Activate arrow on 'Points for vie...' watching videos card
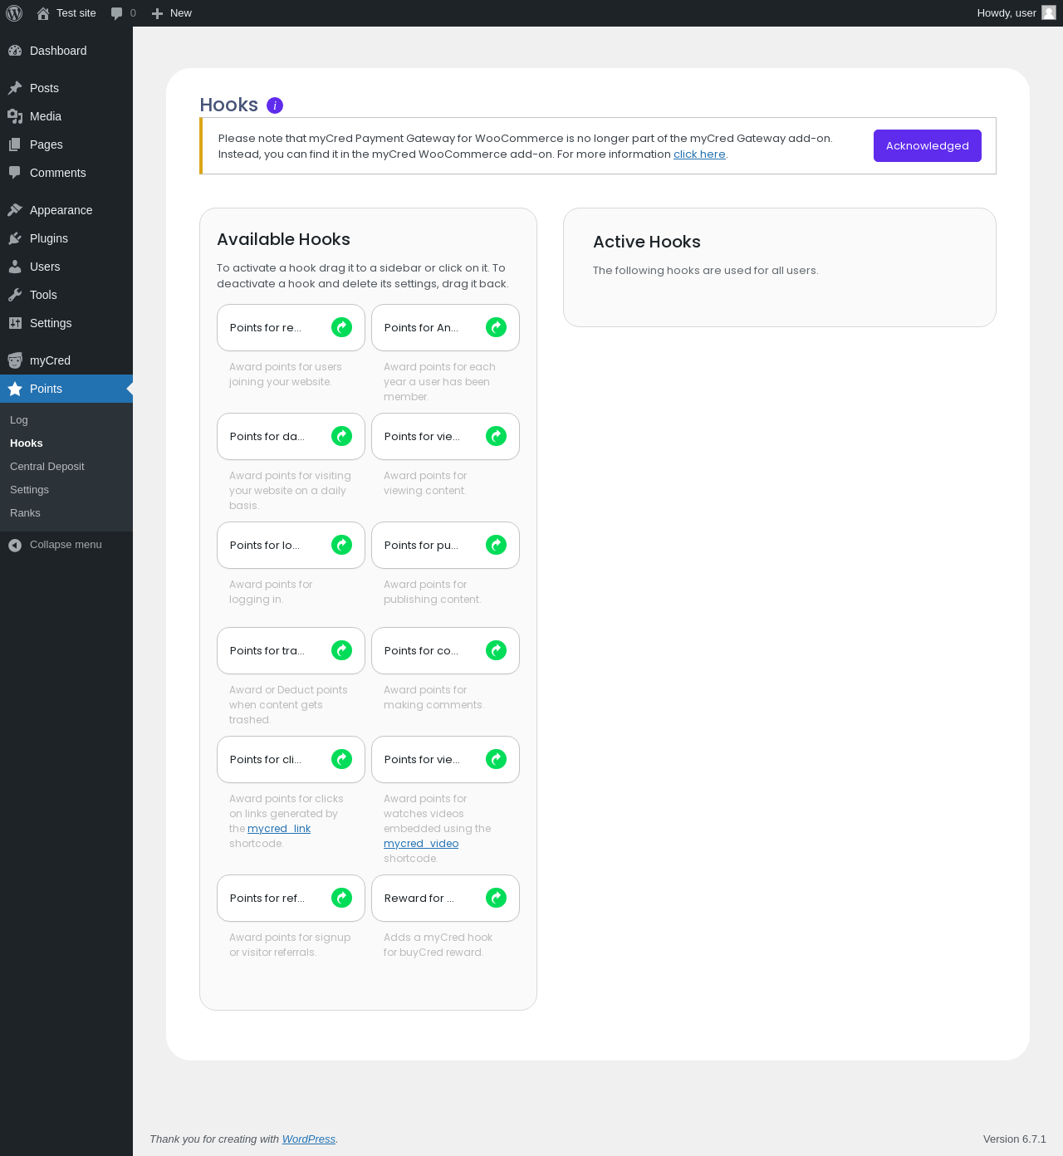Image resolution: width=1063 pixels, height=1156 pixels. (x=496, y=759)
